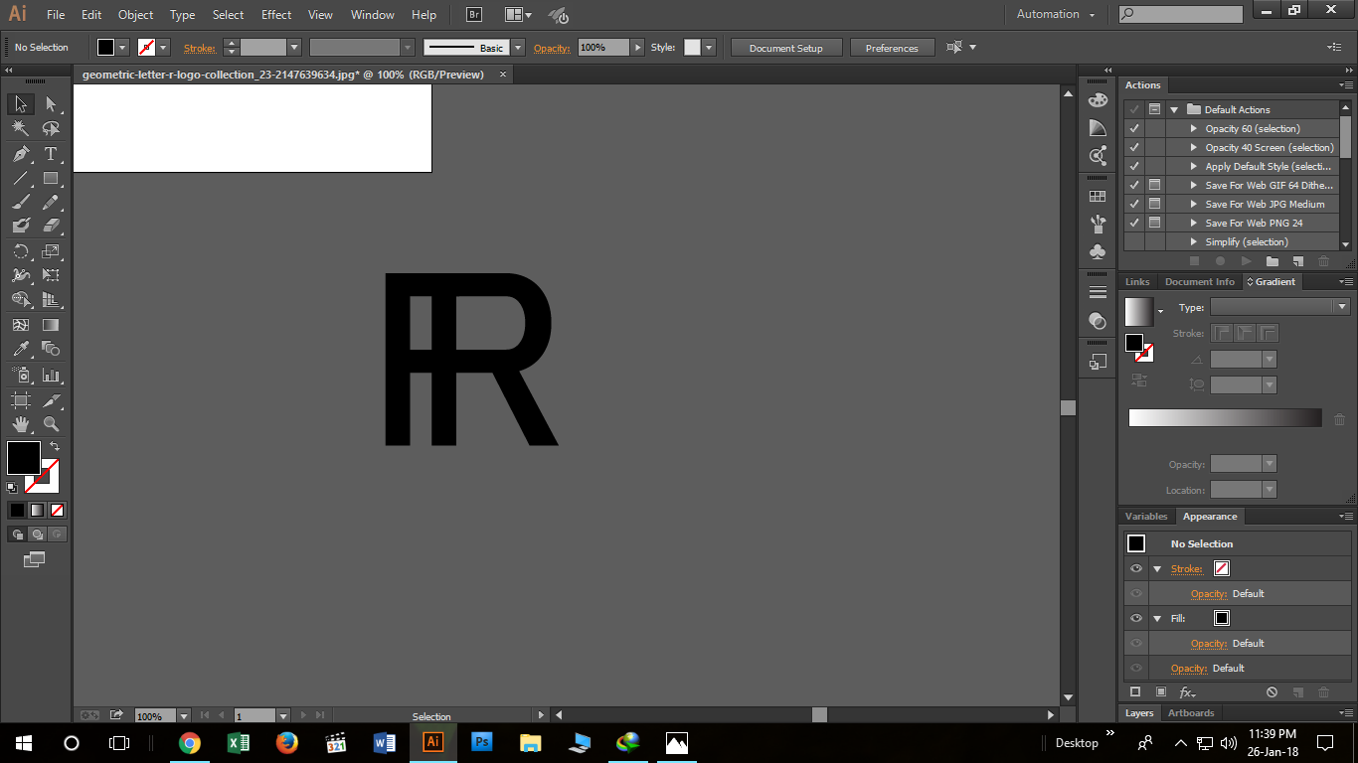Open Photoshop from the taskbar
This screenshot has height=763, width=1358.
482,743
